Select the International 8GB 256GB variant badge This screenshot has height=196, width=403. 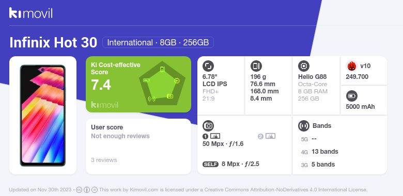(158, 42)
